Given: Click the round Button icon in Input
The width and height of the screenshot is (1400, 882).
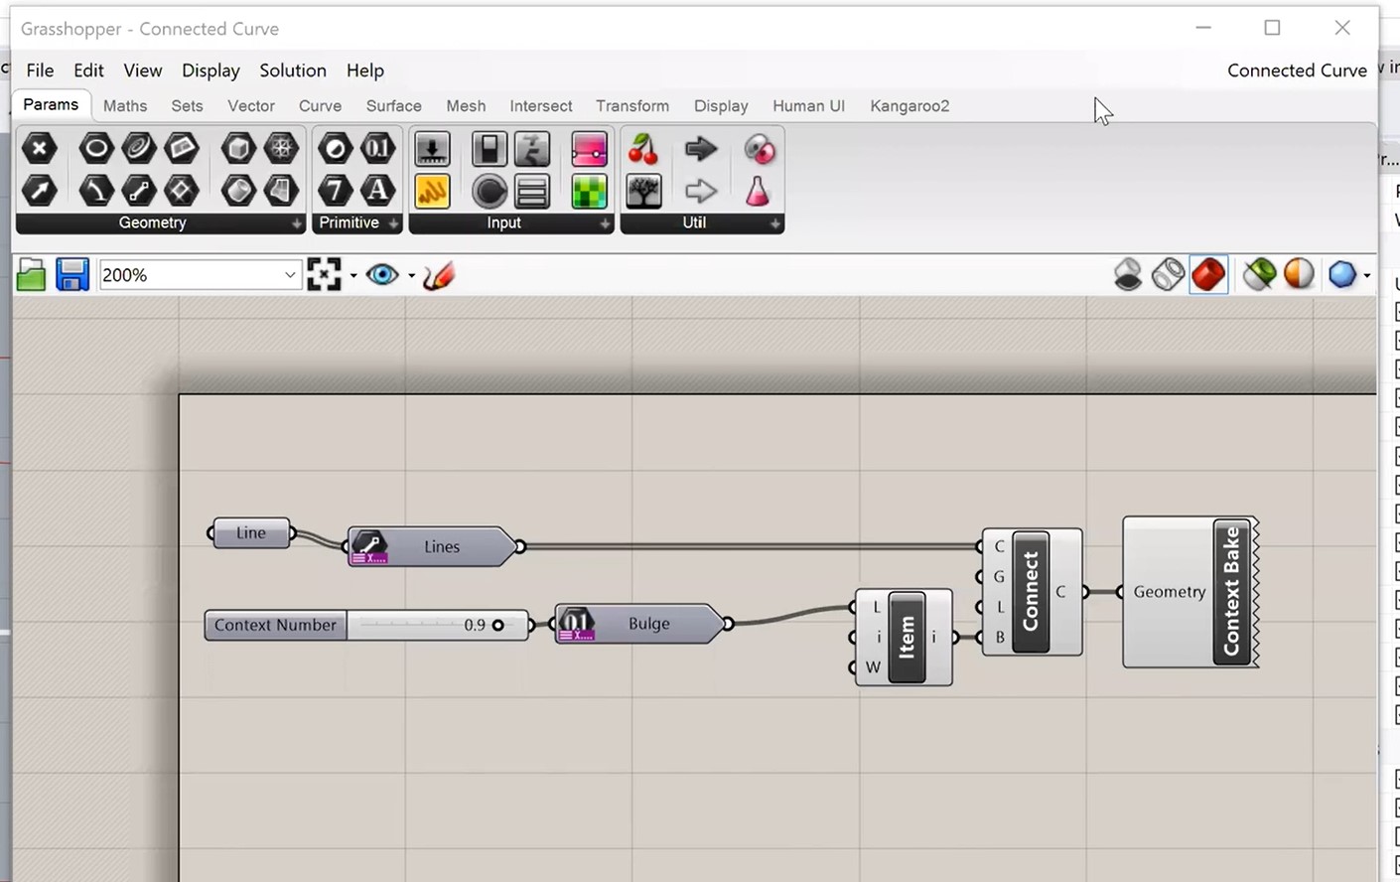Looking at the screenshot, I should [x=490, y=191].
